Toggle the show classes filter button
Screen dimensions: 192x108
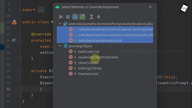tap(75, 17)
